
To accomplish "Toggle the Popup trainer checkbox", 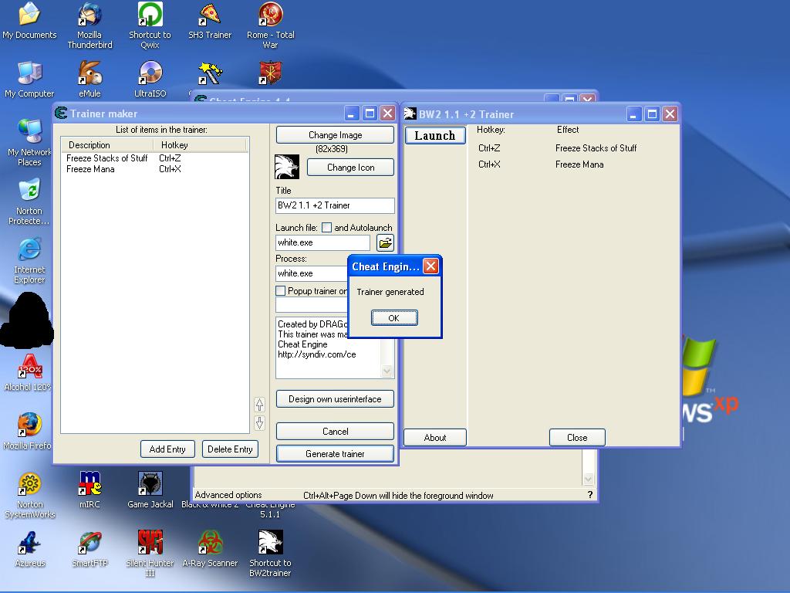I will (281, 291).
